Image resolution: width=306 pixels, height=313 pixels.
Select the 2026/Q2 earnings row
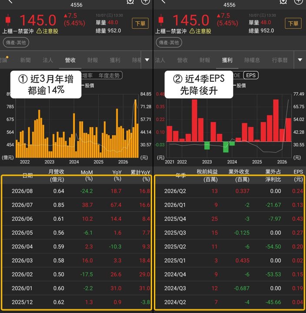pyautogui.click(x=230, y=191)
